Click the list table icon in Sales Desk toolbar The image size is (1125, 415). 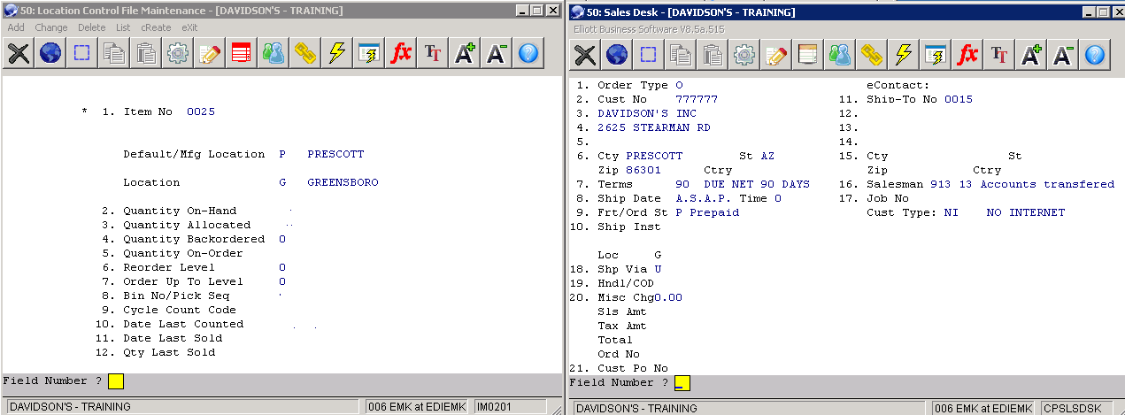pyautogui.click(x=807, y=55)
